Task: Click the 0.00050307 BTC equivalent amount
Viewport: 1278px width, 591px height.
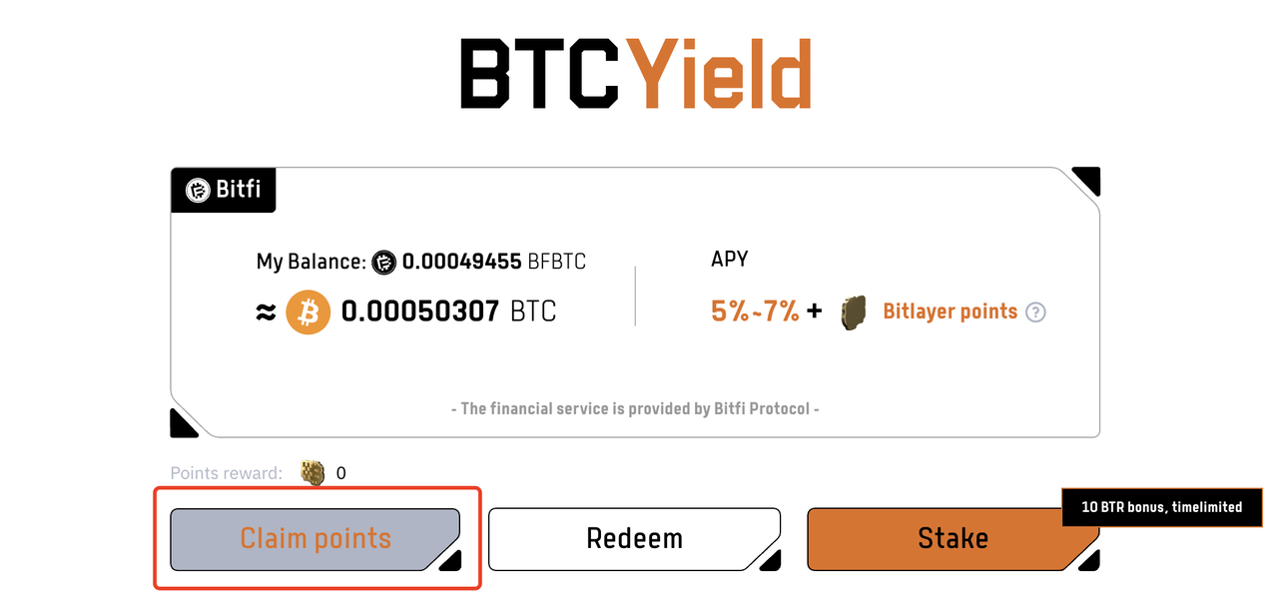Action: click(x=448, y=312)
